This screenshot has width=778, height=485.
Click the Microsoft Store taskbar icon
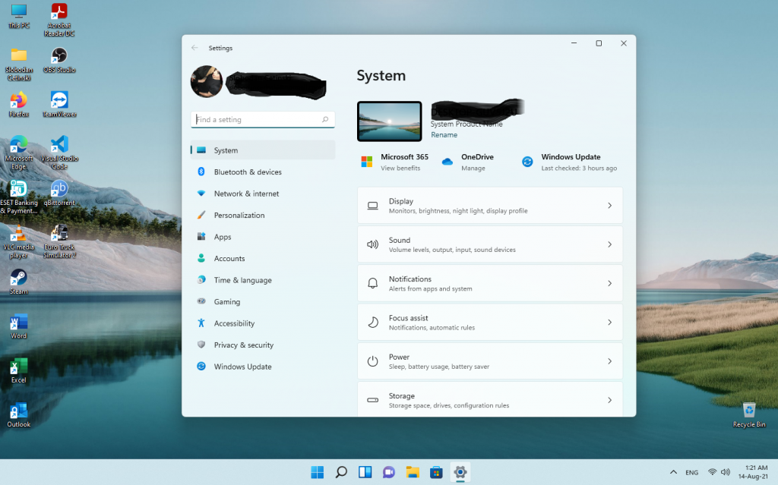436,472
